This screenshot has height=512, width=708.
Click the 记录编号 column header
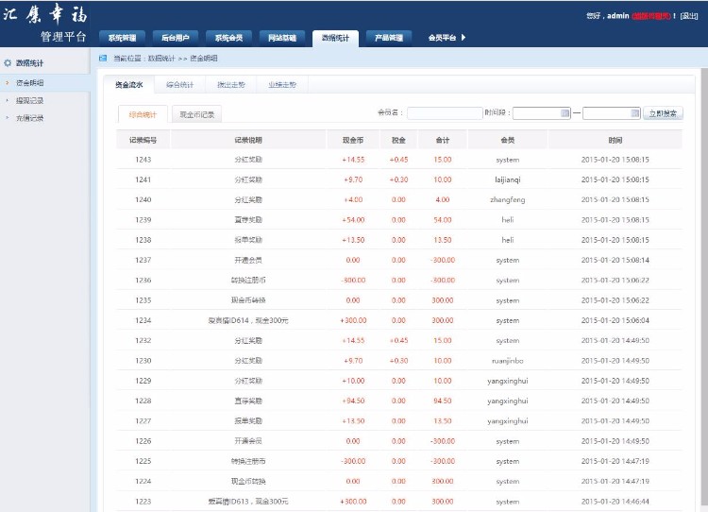(x=143, y=140)
